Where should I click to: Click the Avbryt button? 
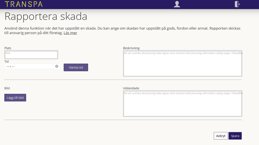[x=221, y=136]
